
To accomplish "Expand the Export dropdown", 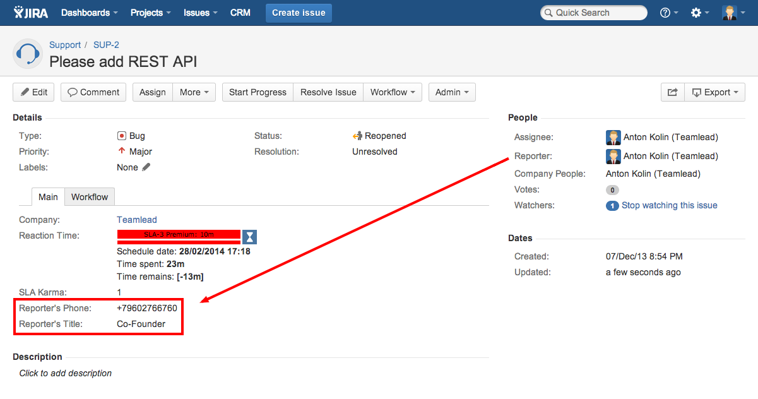I will click(x=714, y=92).
